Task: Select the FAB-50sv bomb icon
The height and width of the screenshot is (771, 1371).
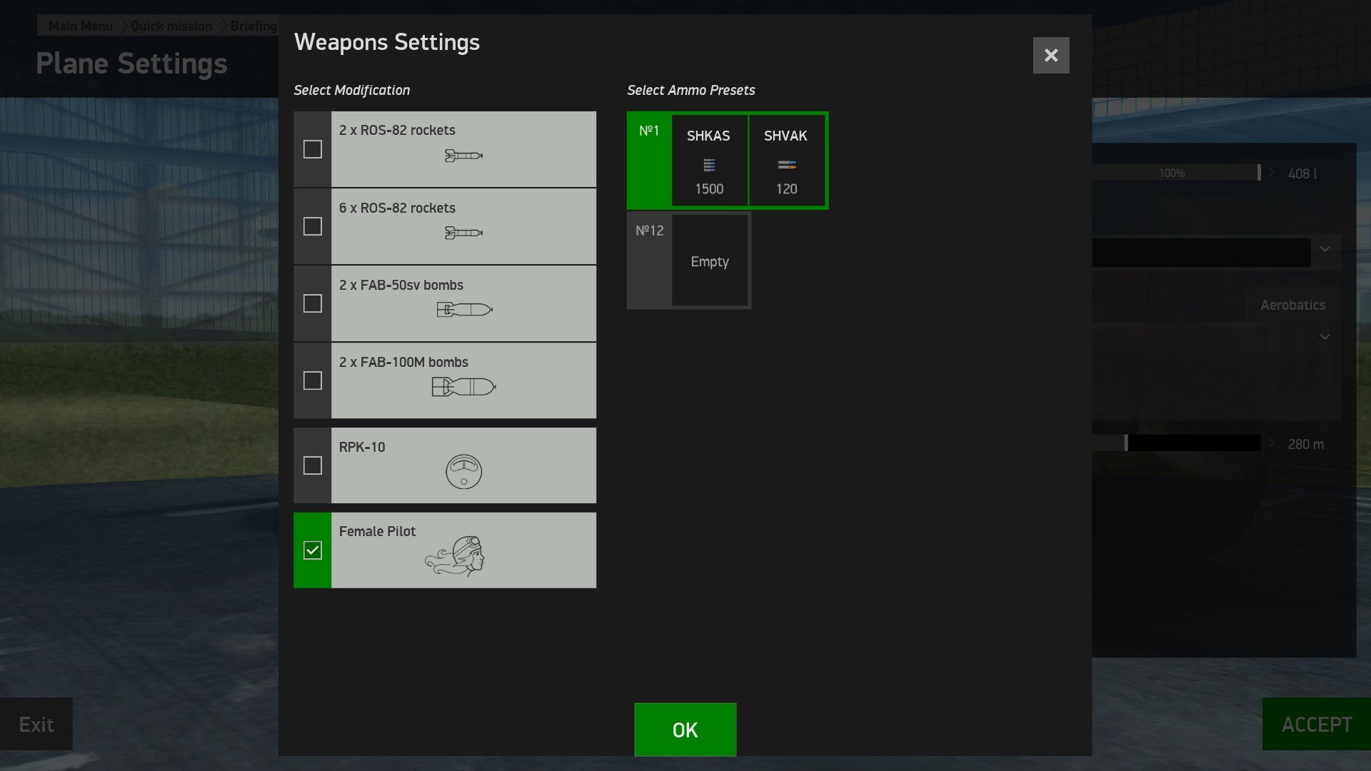Action: (x=464, y=310)
